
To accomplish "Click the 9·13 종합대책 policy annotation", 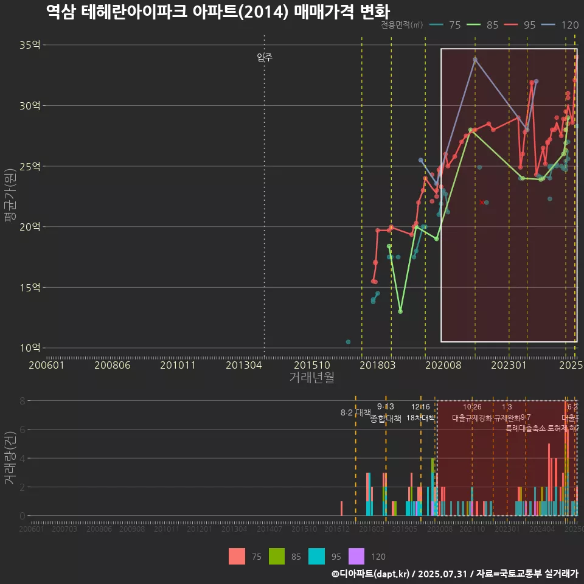I will click(x=386, y=412).
